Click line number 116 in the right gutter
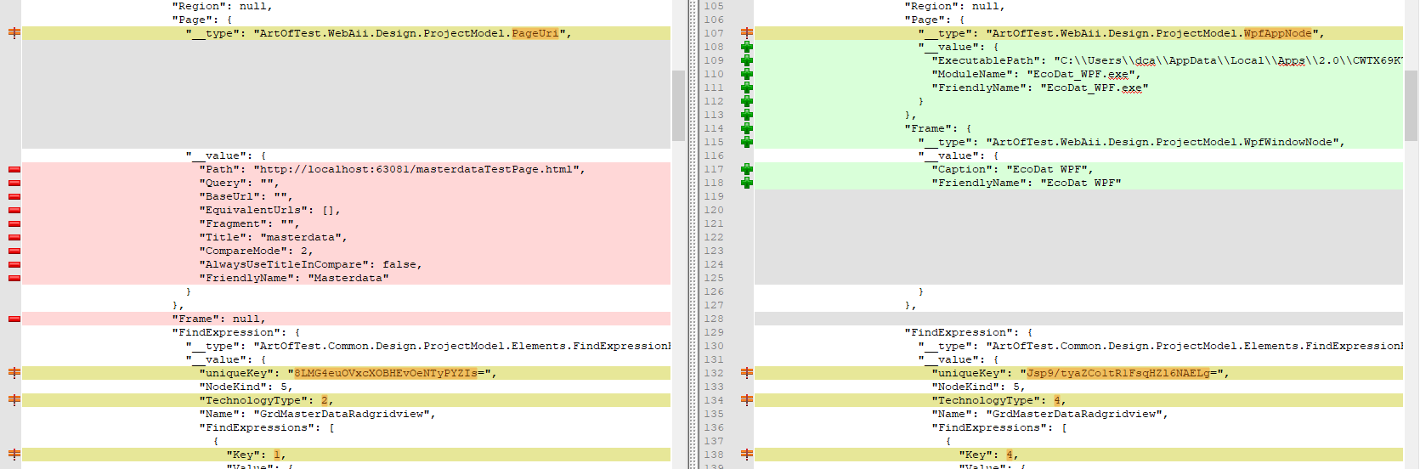This screenshot has width=1420, height=469. click(714, 155)
